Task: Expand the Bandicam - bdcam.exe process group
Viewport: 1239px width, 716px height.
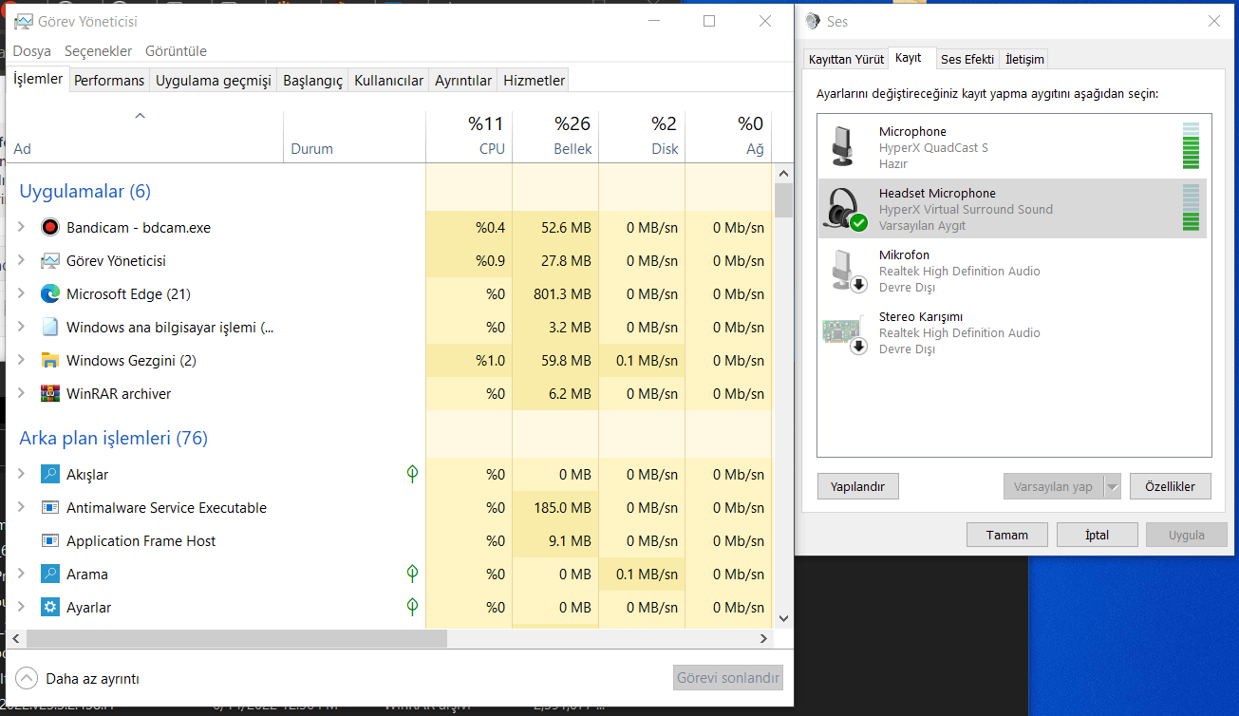Action: (22, 227)
